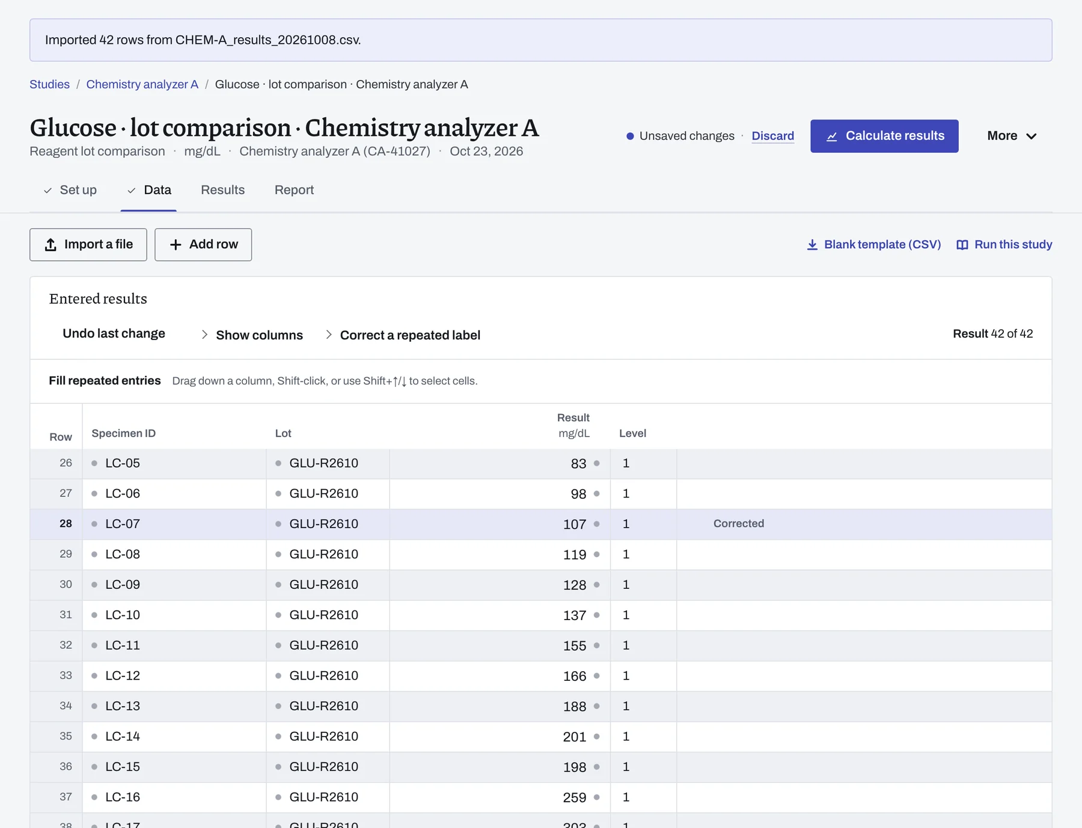Open the Run this study guide

tap(1004, 245)
